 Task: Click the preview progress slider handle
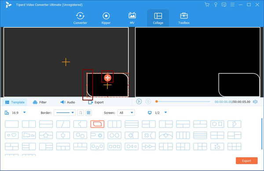coord(157,102)
